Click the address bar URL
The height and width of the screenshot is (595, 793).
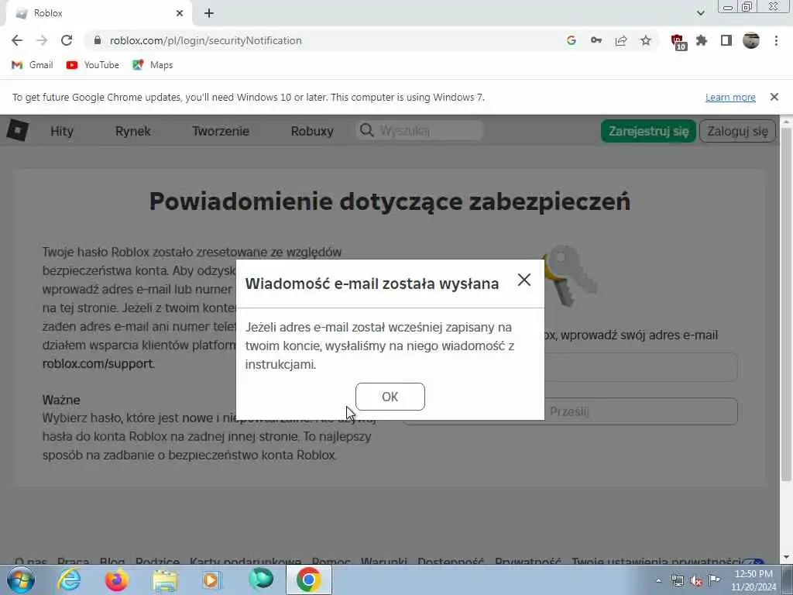click(205, 40)
